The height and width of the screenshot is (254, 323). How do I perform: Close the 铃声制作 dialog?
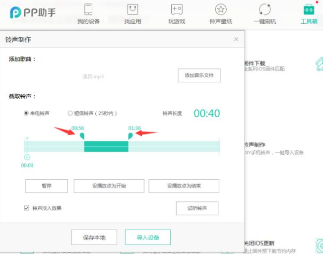pyautogui.click(x=236, y=39)
